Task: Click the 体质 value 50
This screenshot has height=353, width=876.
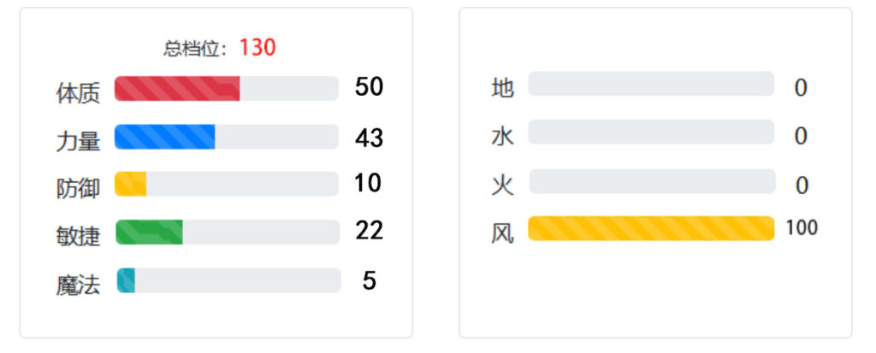Action: point(369,87)
